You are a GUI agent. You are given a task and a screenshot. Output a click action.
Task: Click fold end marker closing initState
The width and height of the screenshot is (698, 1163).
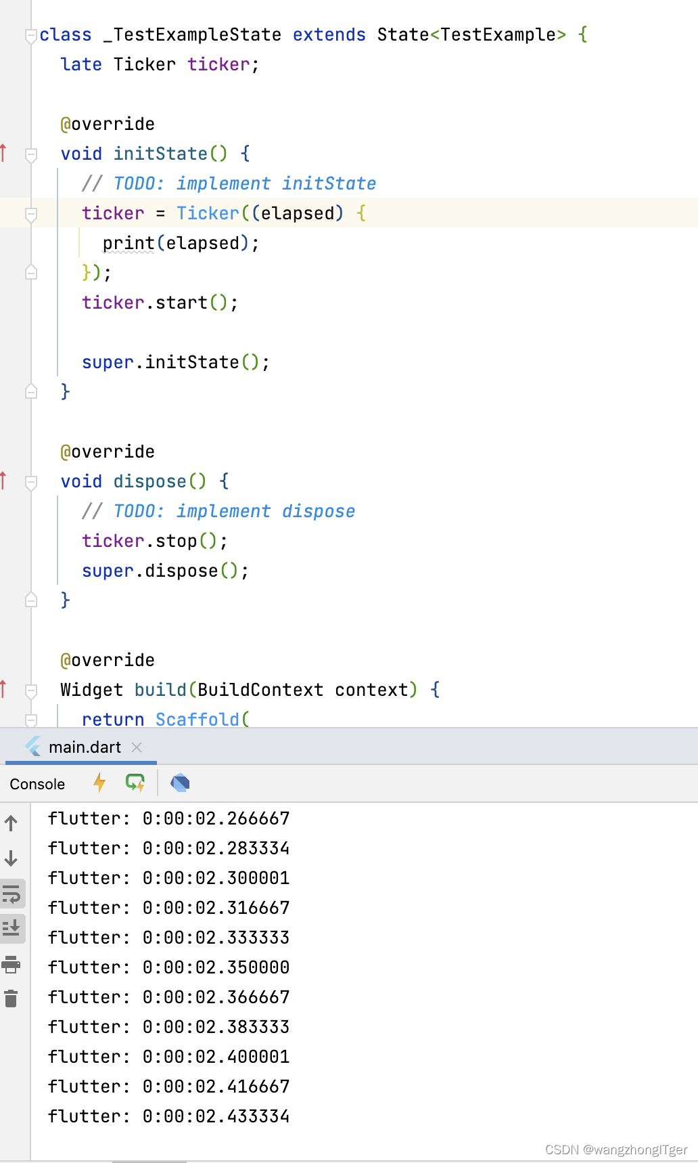(30, 391)
